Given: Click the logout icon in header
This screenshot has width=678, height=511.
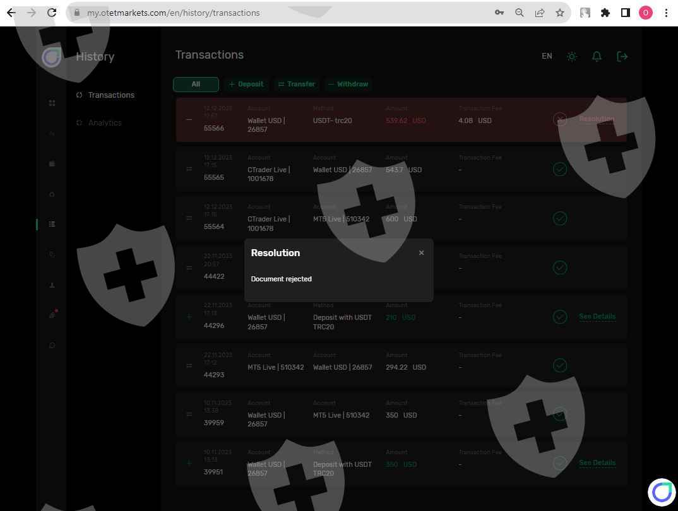Looking at the screenshot, I should (x=622, y=56).
